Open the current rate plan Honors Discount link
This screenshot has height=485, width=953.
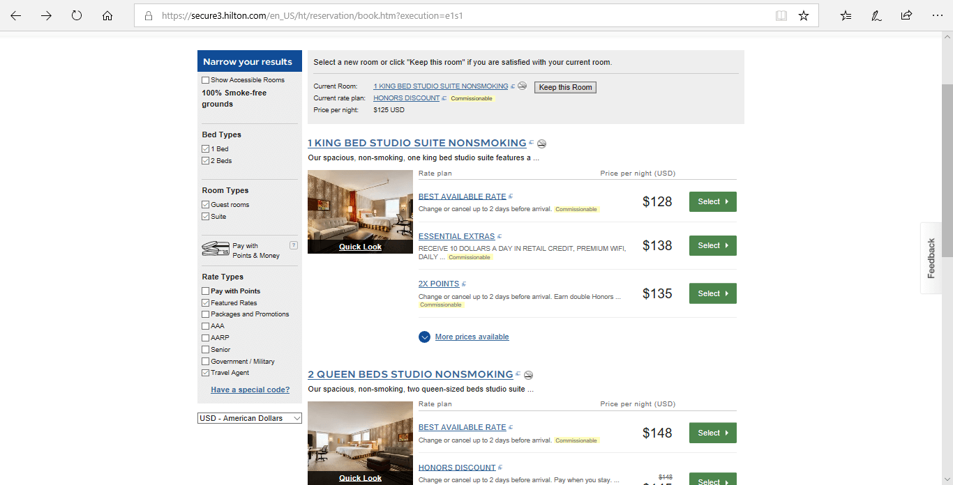click(407, 98)
